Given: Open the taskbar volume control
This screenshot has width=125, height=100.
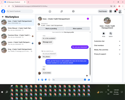Looking at the screenshot, I should point(108,94).
